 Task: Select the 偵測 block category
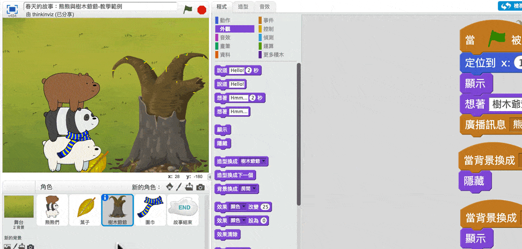(269, 38)
